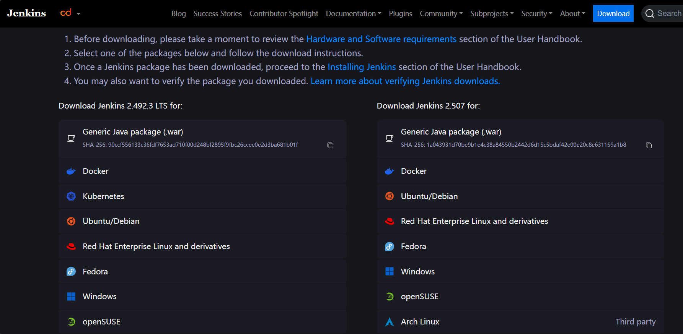
Task: Open the CD Foundation logo dropdown
Action: [70, 13]
